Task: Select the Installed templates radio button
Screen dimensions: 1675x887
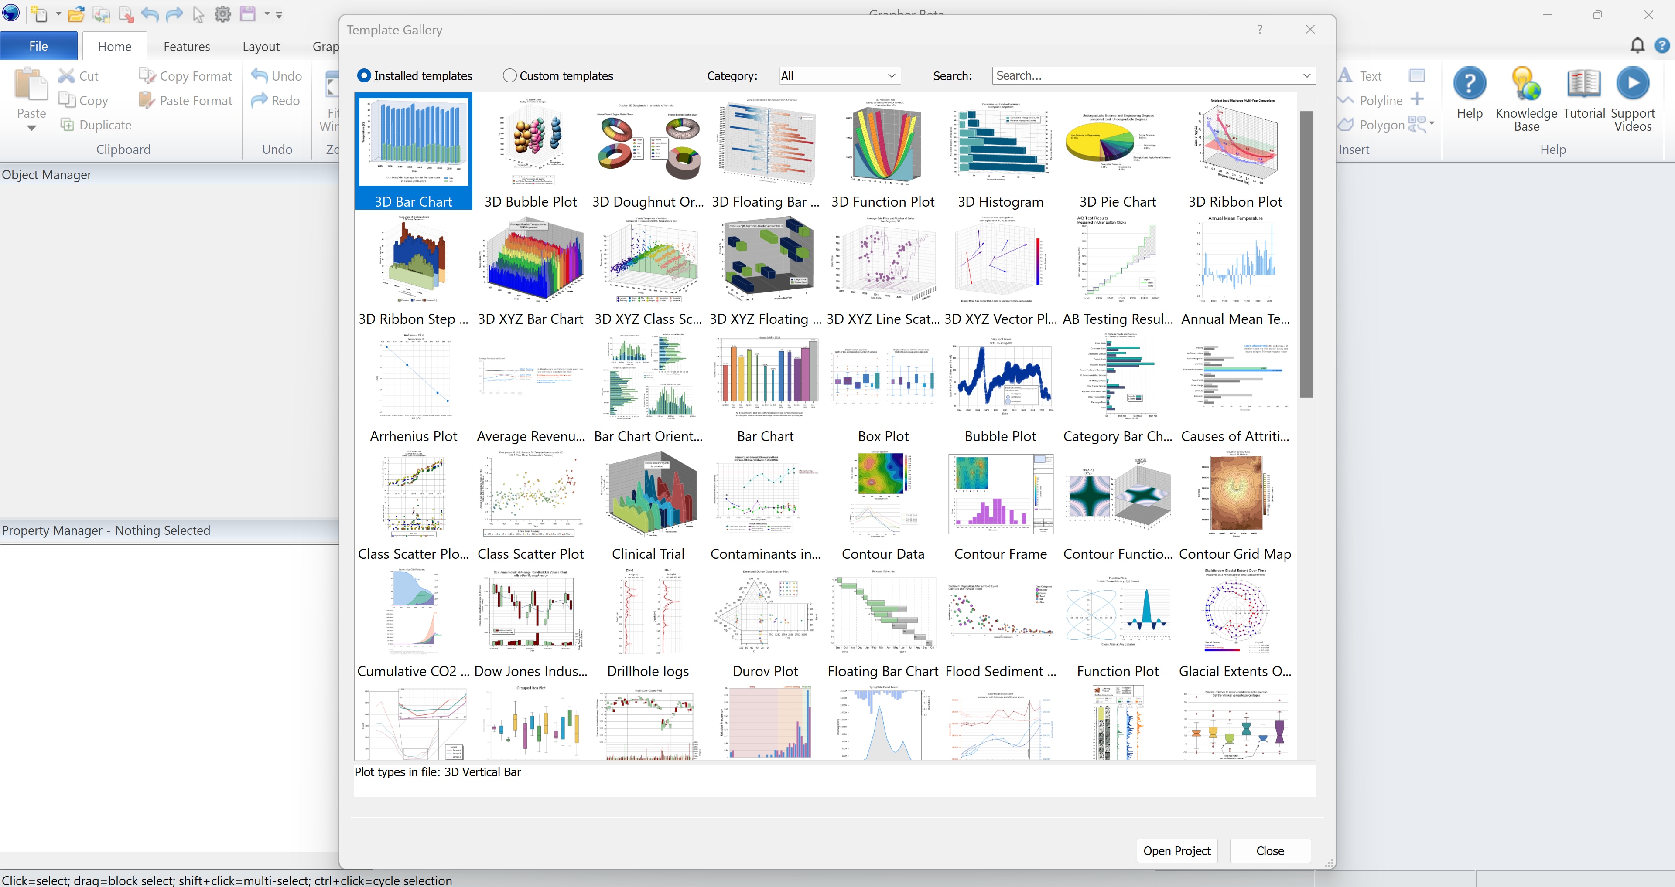Action: coord(364,76)
